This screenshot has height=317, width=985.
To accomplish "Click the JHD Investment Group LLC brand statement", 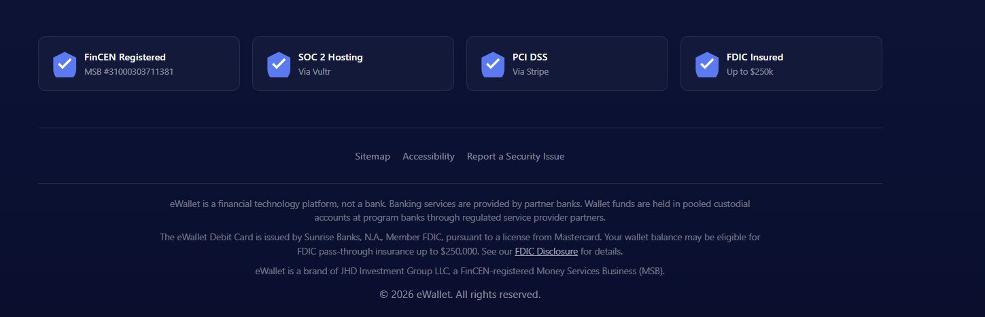I will pos(460,271).
